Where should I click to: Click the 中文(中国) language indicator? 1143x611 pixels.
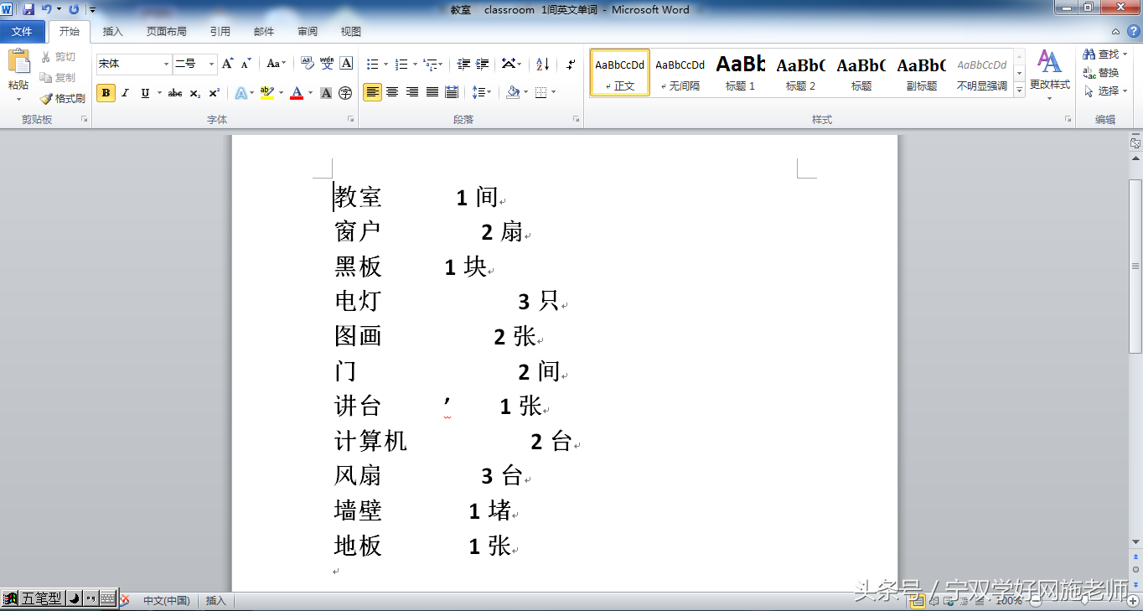click(x=166, y=600)
